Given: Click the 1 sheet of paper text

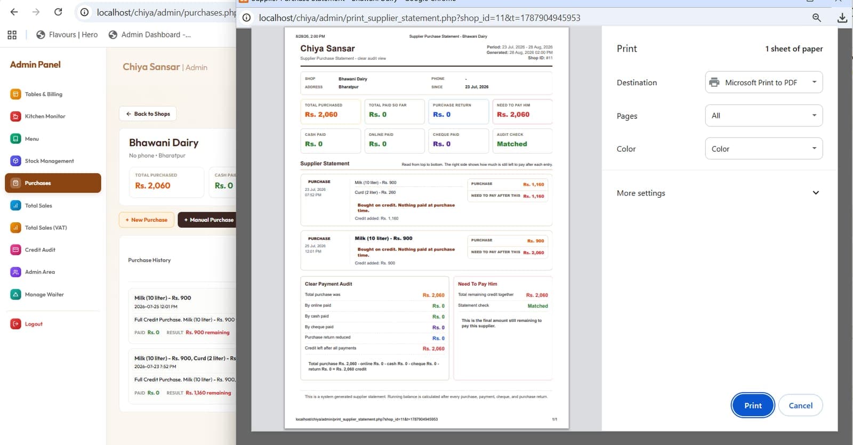Looking at the screenshot, I should 794,48.
